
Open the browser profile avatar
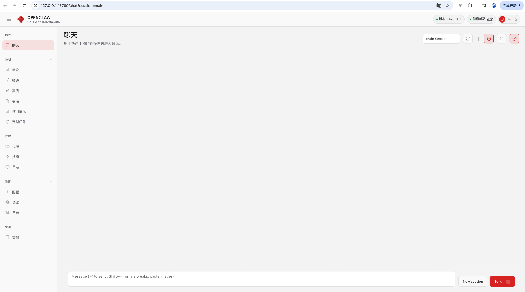coord(494,6)
